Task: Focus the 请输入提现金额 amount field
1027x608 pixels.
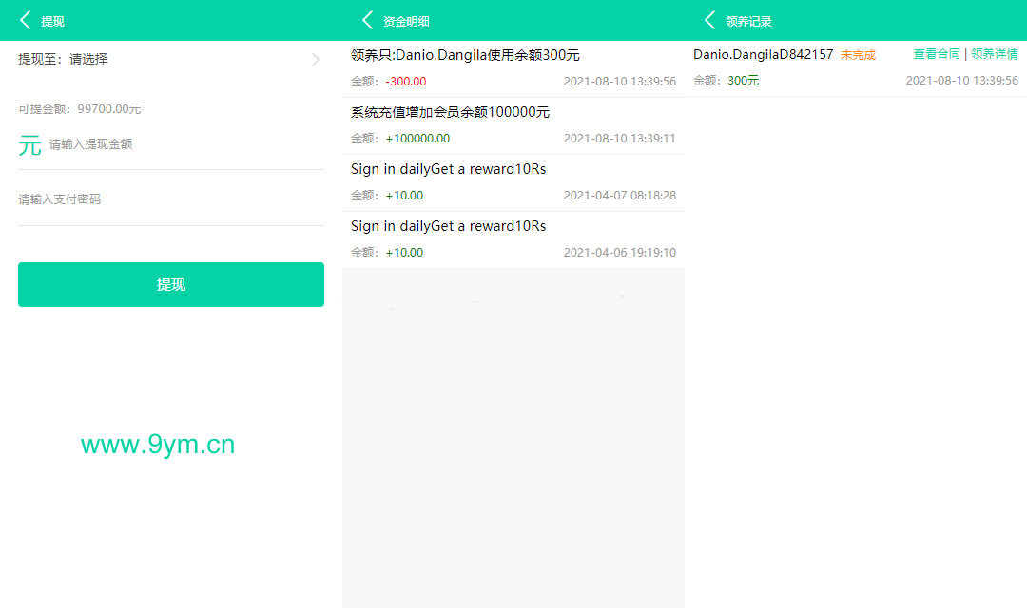Action: (181, 145)
